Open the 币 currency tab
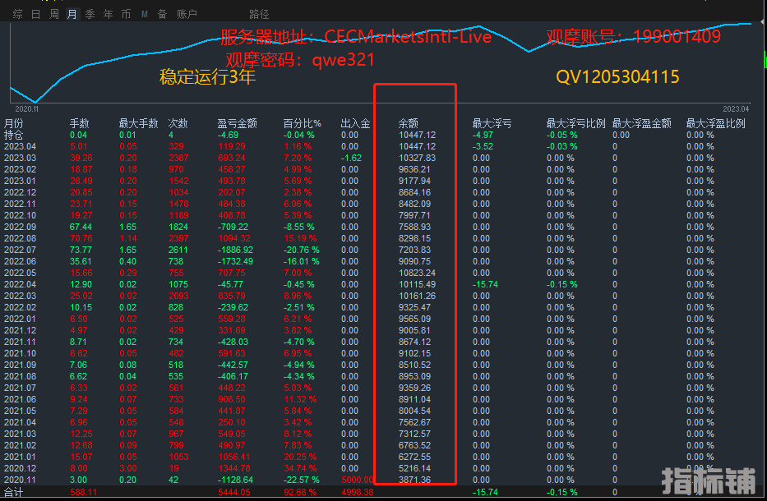Image resolution: width=767 pixels, height=501 pixels. coord(126,14)
